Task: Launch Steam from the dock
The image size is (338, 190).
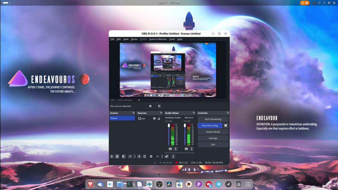Action: (228, 184)
